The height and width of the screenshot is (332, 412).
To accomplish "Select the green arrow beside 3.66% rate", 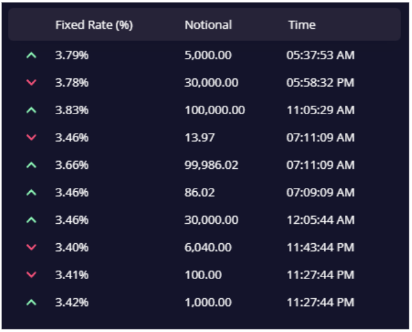I will coord(31,165).
